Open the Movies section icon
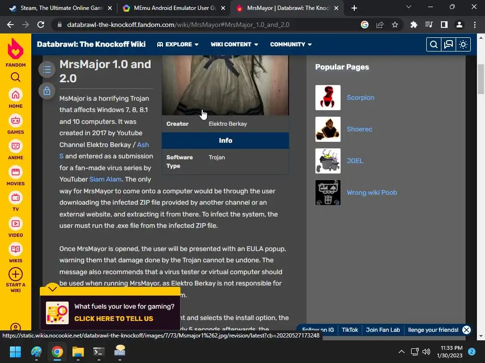The height and width of the screenshot is (363, 485). (x=16, y=172)
